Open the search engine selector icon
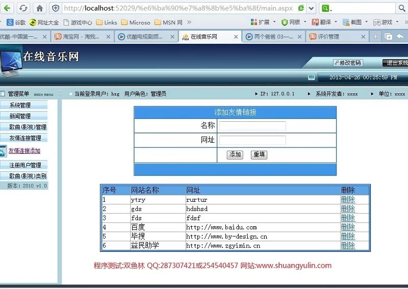Screen dimensions: 408x289 click(326, 8)
